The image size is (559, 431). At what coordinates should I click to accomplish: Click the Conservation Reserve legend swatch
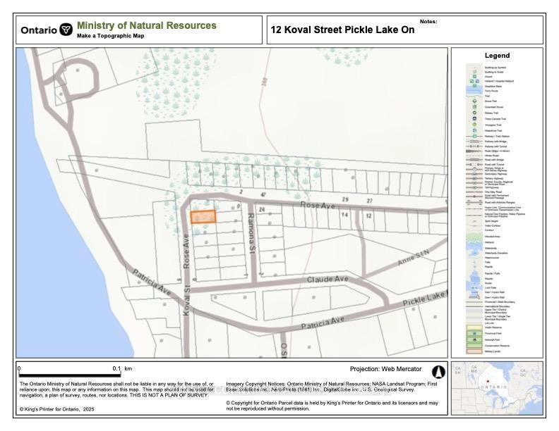474,345
